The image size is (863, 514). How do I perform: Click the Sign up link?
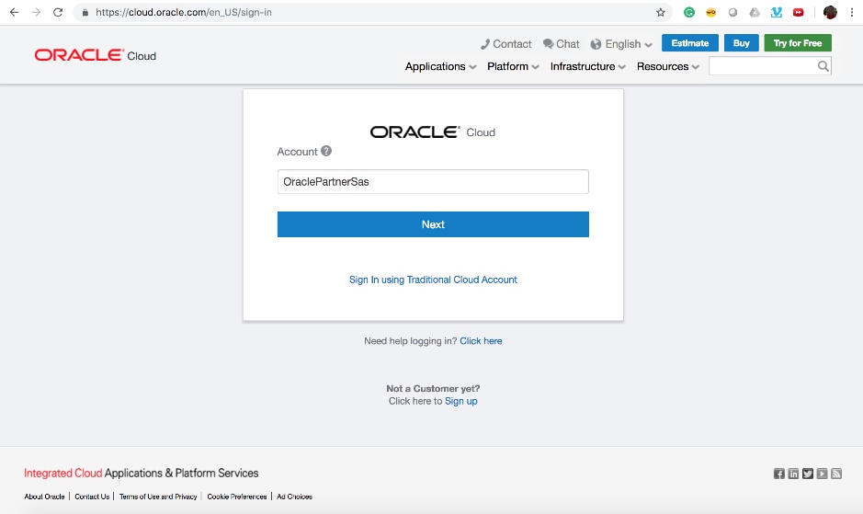coord(461,401)
